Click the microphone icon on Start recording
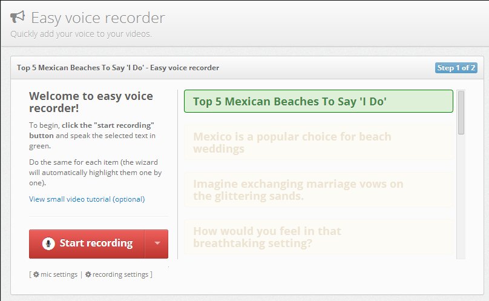 click(x=48, y=243)
